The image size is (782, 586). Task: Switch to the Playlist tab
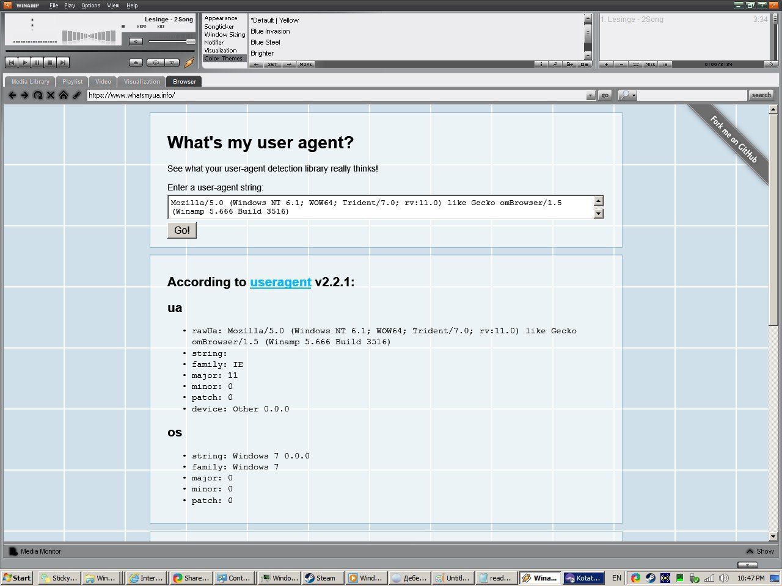pos(72,82)
